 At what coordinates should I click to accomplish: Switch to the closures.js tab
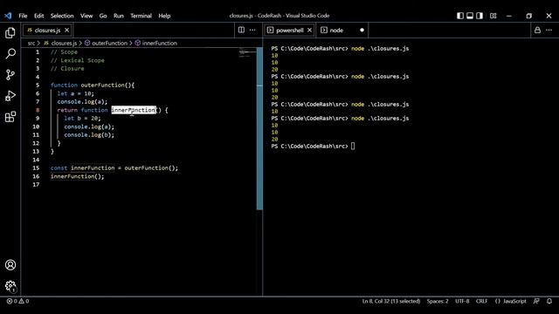coord(47,31)
